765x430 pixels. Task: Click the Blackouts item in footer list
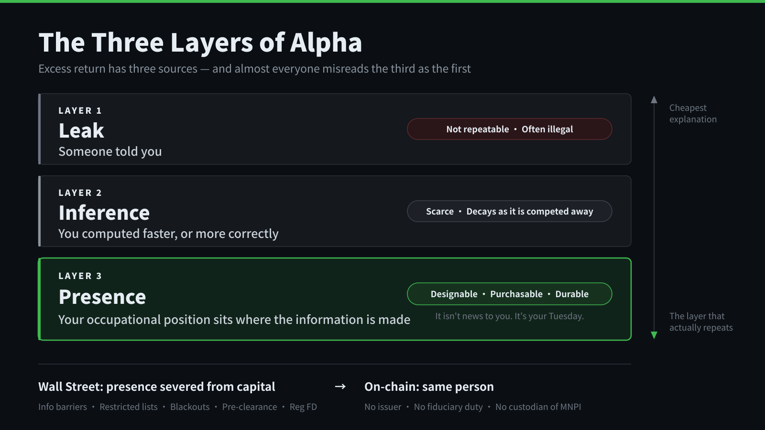tap(190, 407)
